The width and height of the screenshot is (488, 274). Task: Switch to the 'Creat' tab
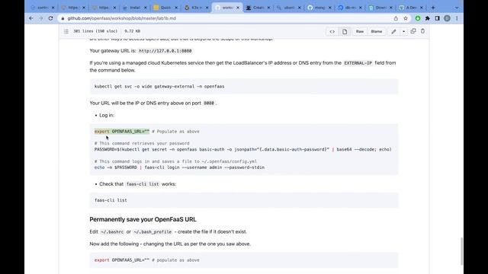(258, 8)
